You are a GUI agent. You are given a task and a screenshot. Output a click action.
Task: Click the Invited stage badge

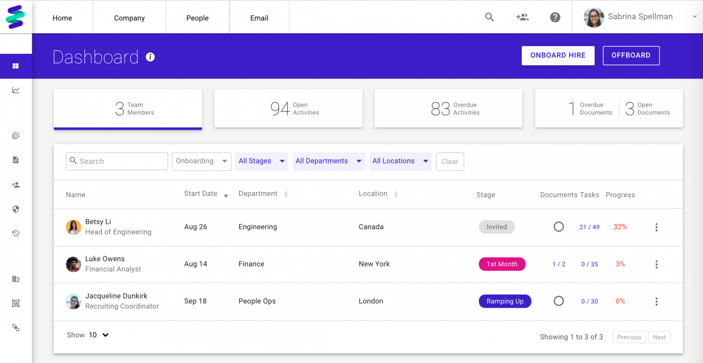click(x=497, y=227)
